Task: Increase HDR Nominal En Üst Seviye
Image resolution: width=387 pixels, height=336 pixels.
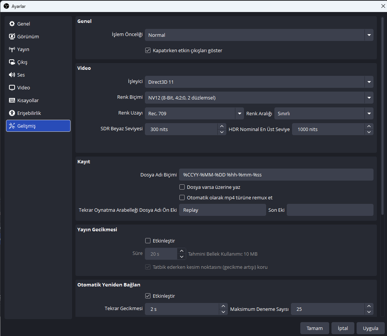Action: [x=369, y=127]
